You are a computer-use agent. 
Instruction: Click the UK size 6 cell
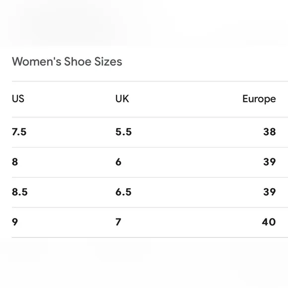[x=119, y=162]
